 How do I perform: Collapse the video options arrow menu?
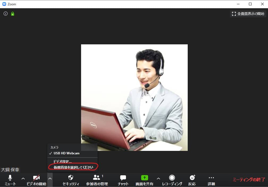click(x=50, y=178)
